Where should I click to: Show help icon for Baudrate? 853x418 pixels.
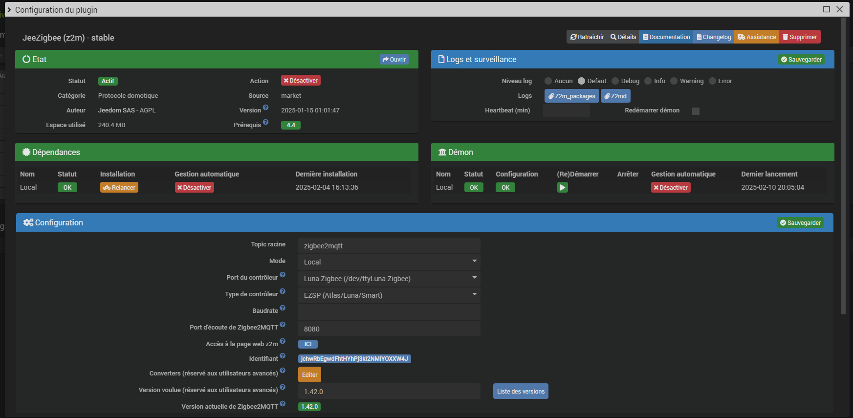coord(283,308)
